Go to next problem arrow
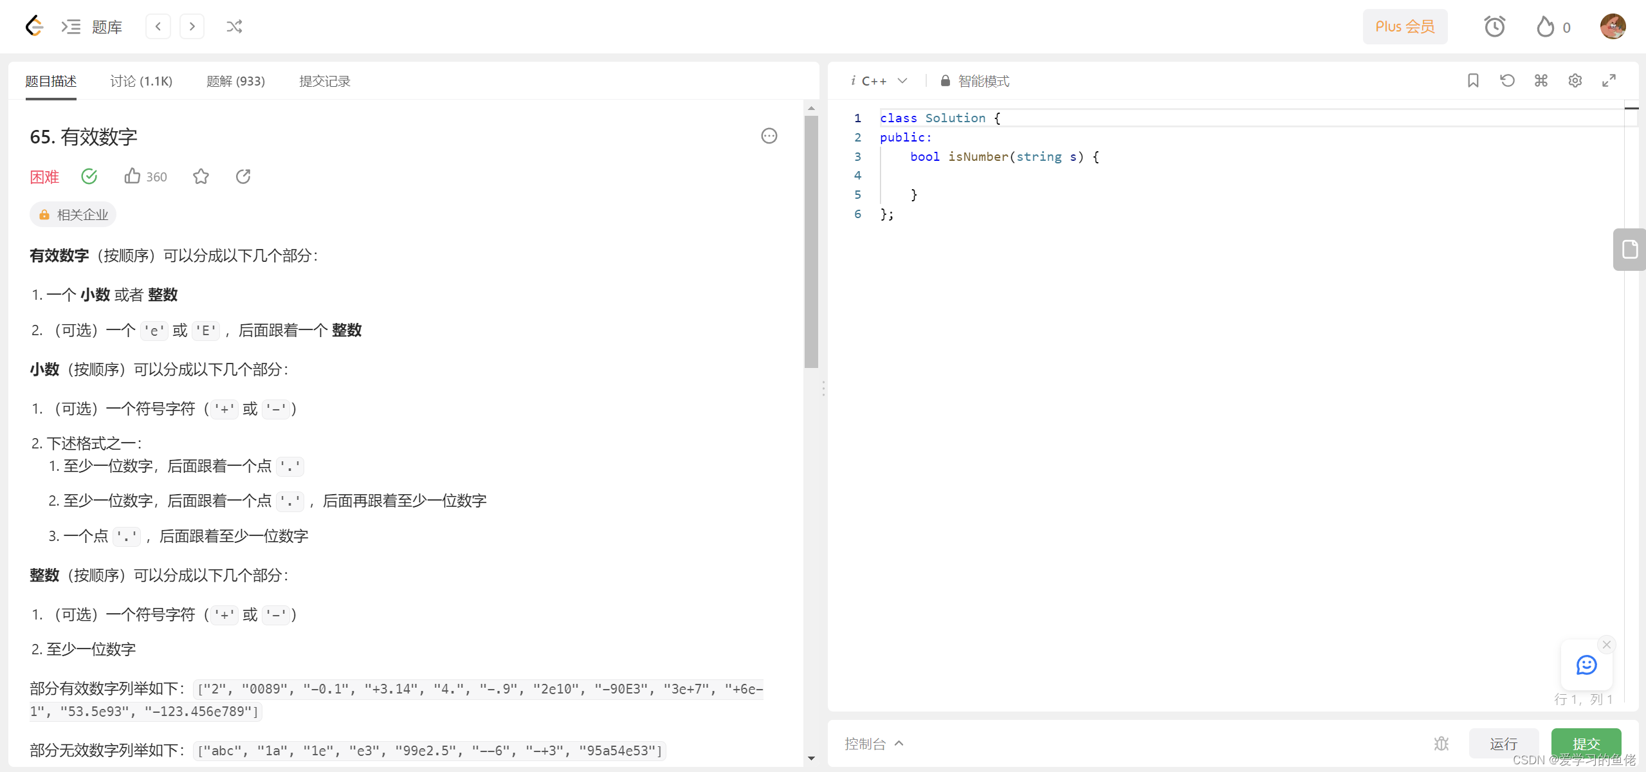 tap(192, 26)
